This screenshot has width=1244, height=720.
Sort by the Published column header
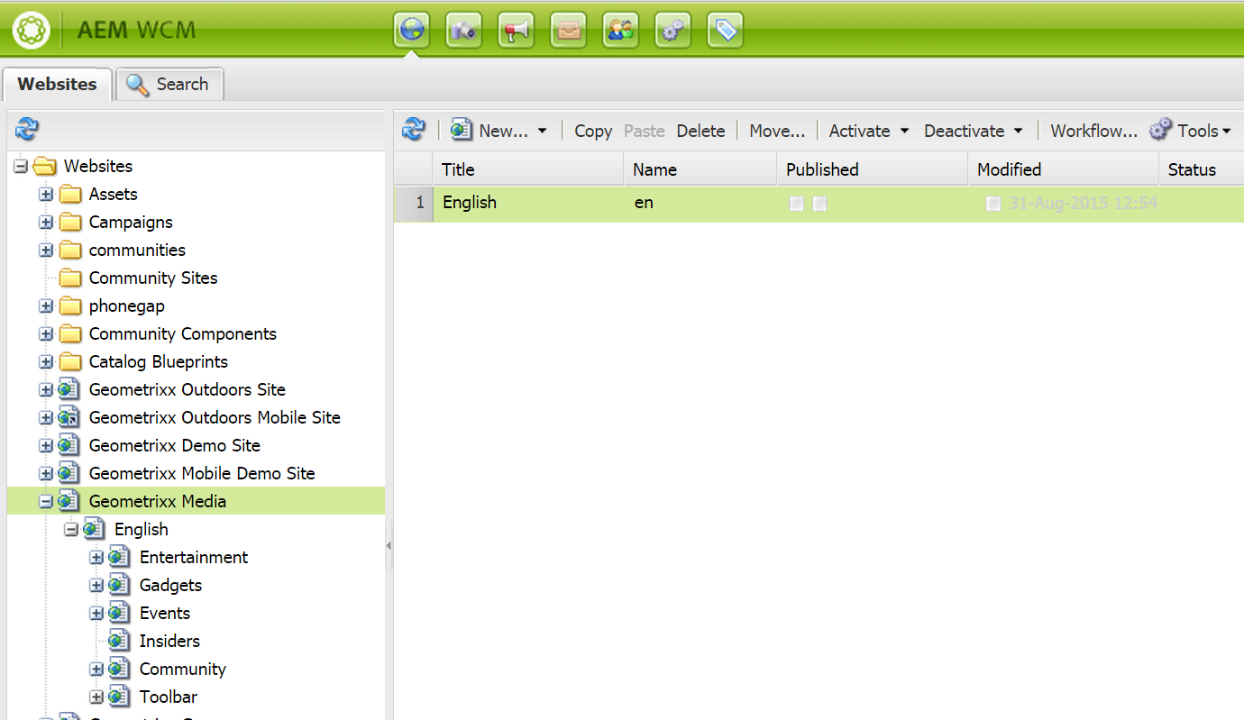tap(872, 169)
